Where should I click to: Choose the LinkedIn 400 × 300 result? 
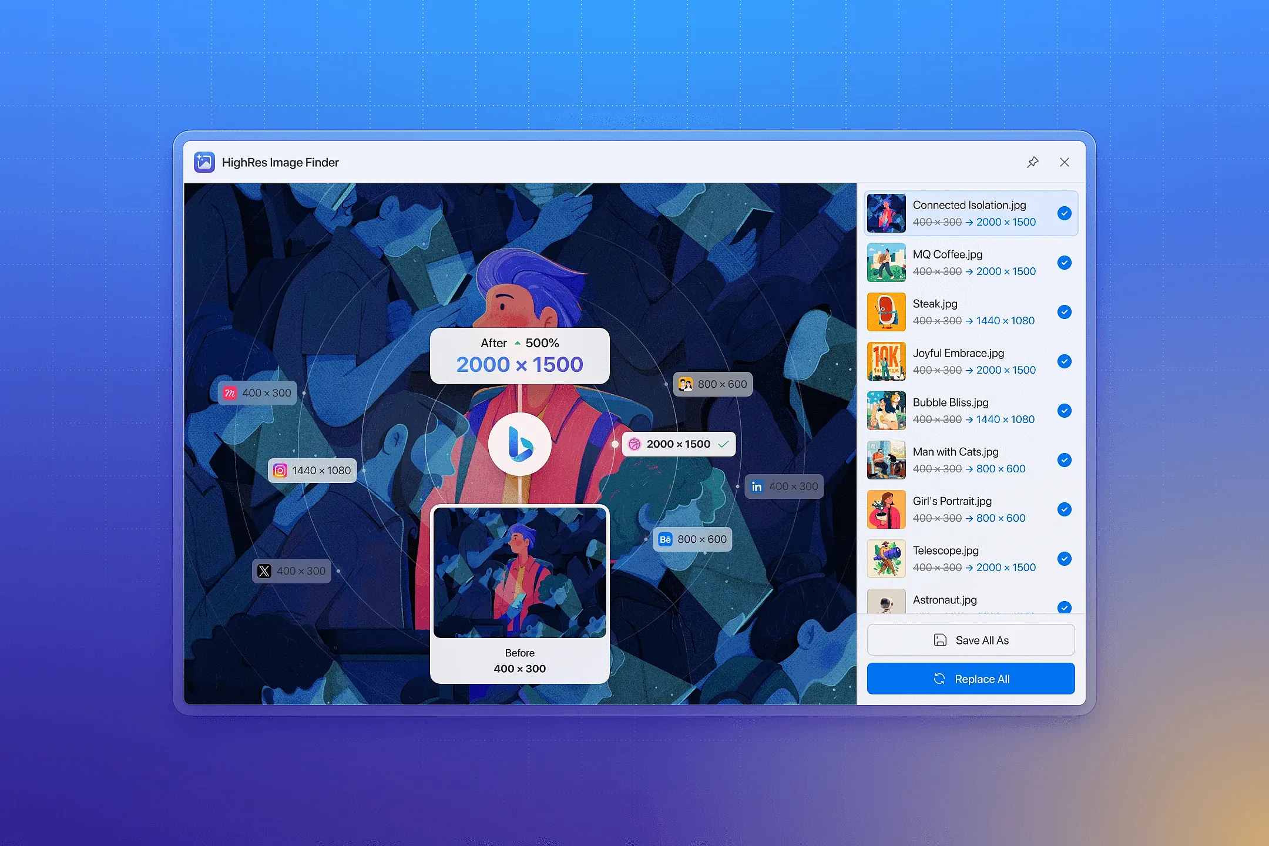(784, 486)
